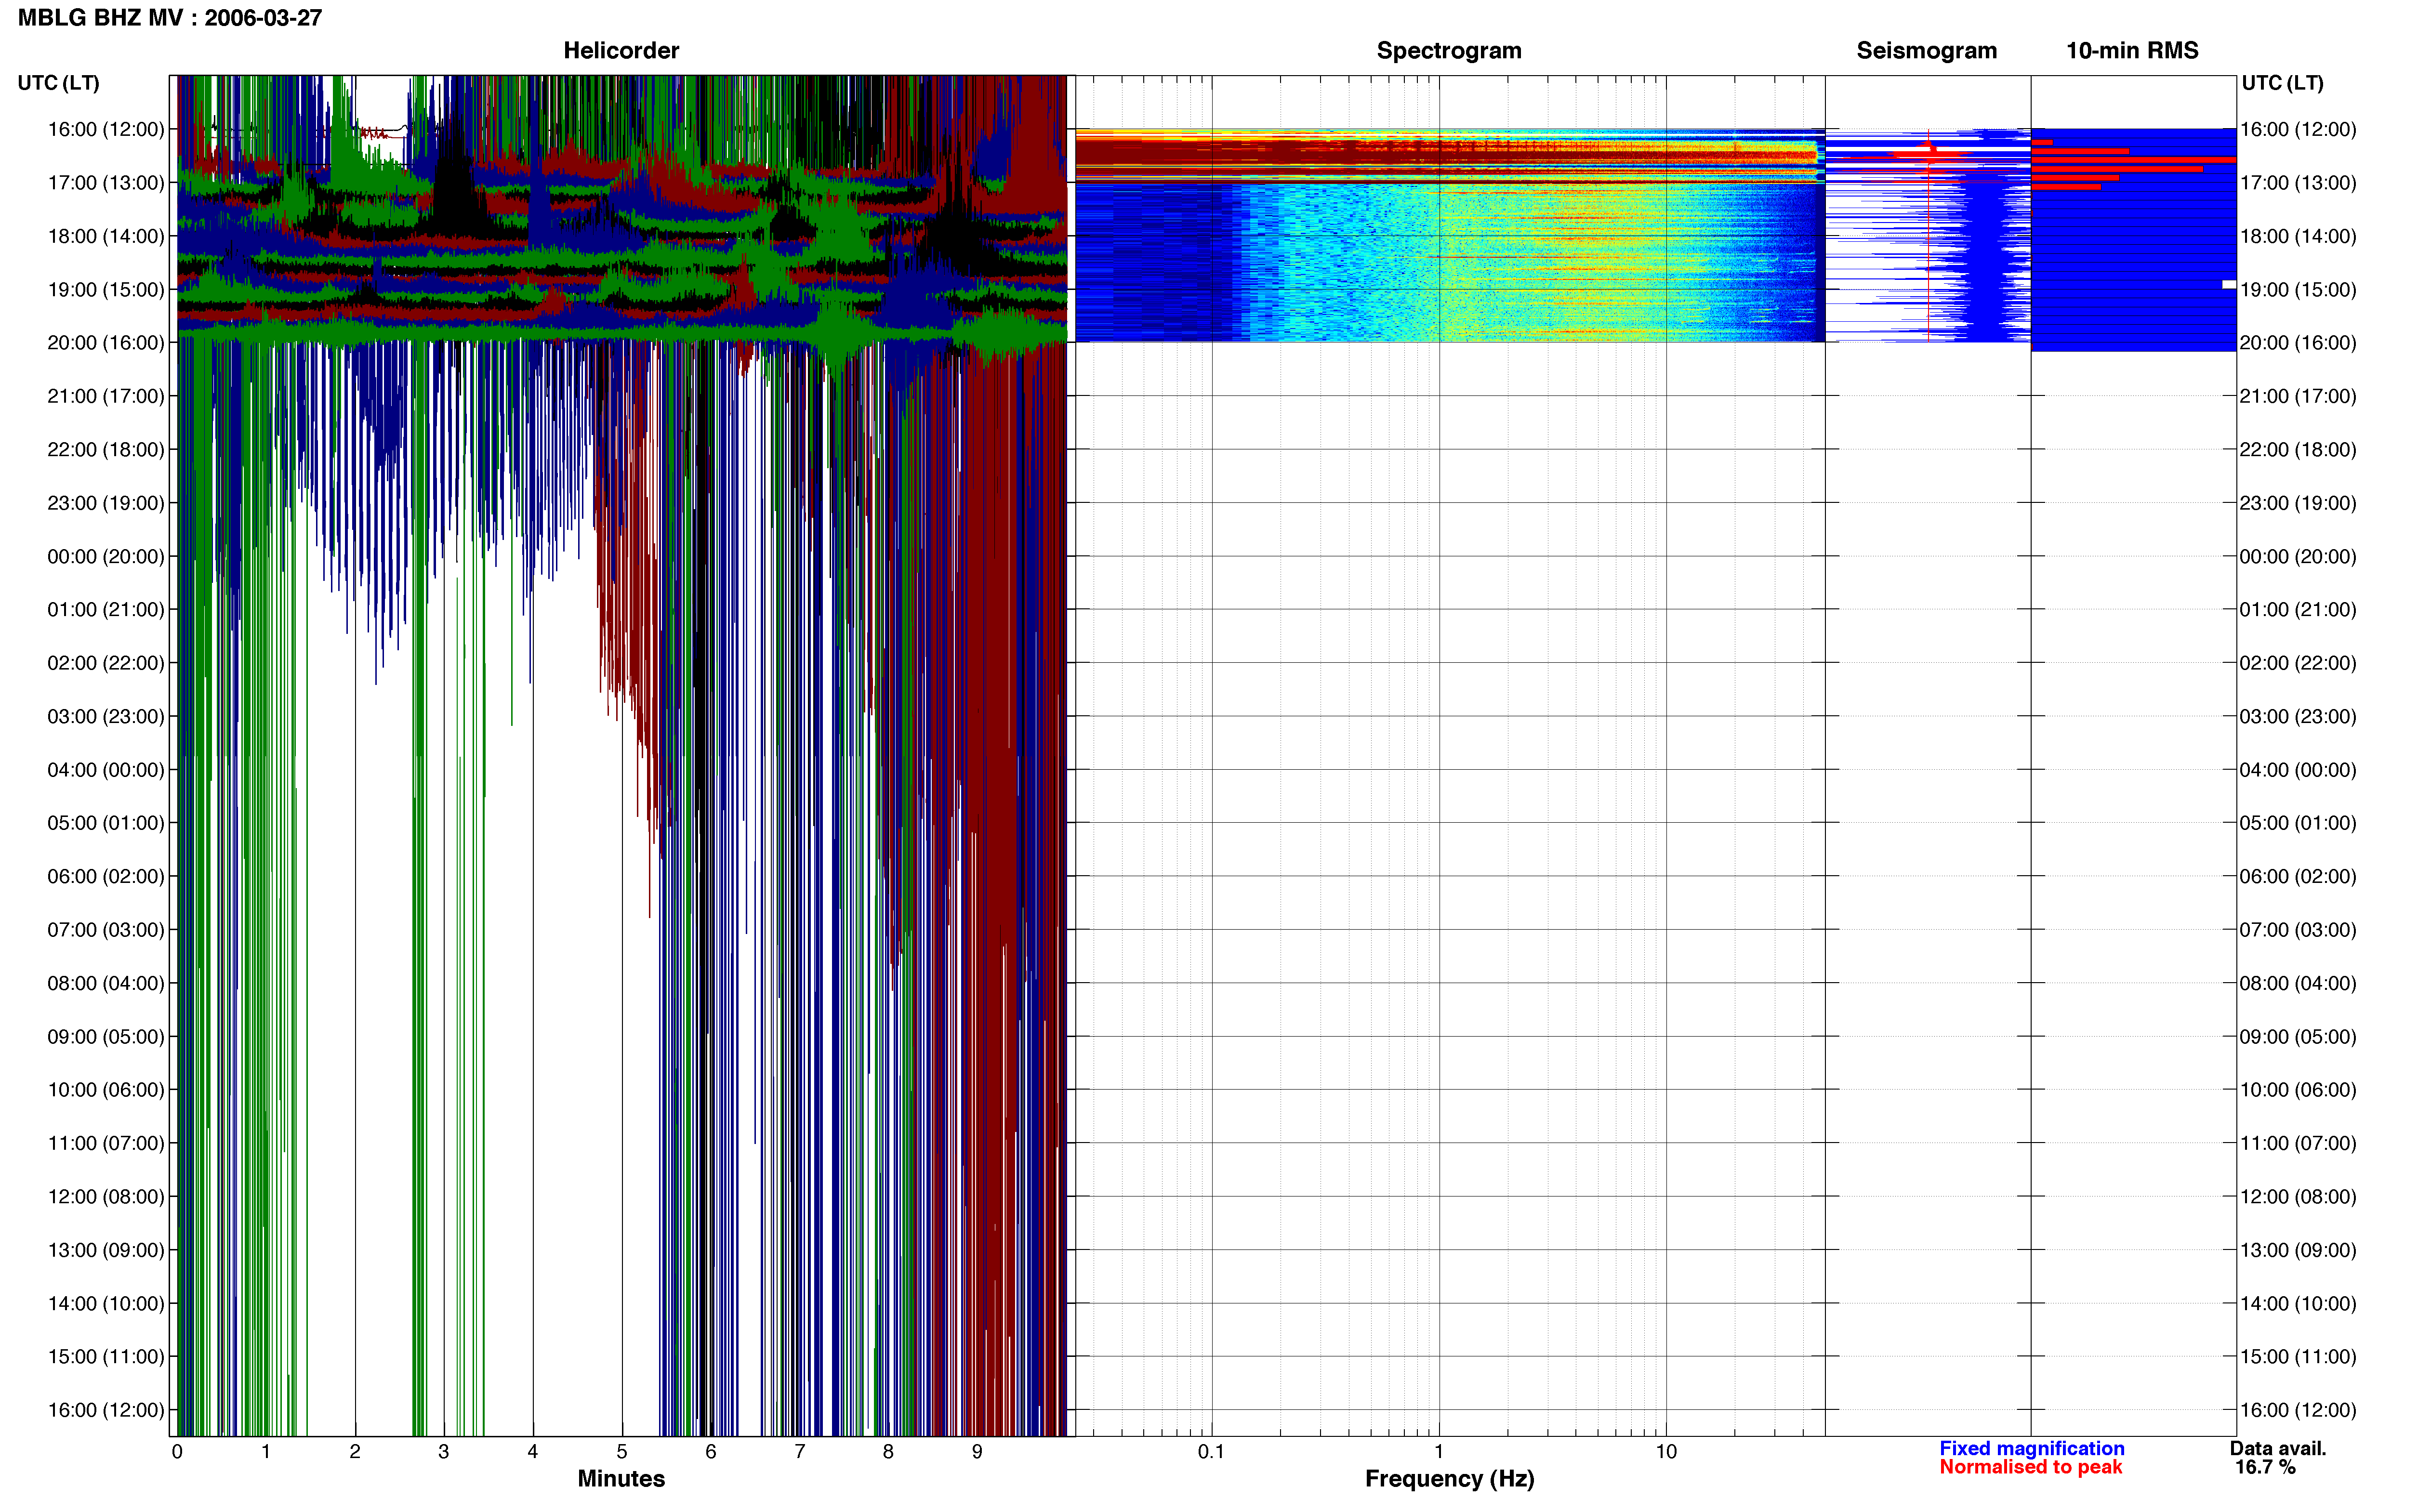Click the left axis label 19:00 (15:00)

pyautogui.click(x=106, y=289)
